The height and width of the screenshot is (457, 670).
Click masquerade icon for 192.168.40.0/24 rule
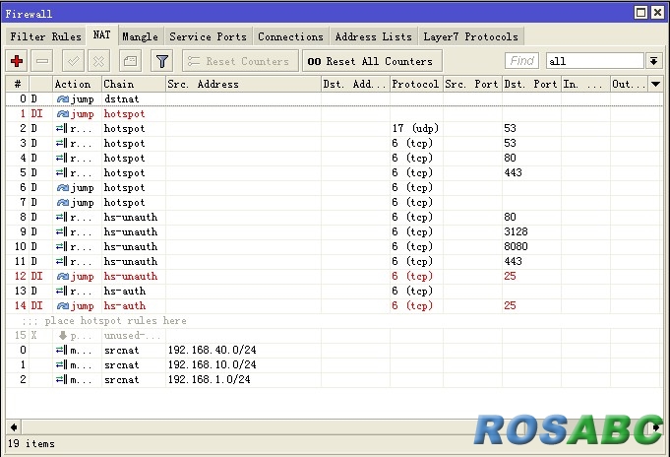pos(62,351)
